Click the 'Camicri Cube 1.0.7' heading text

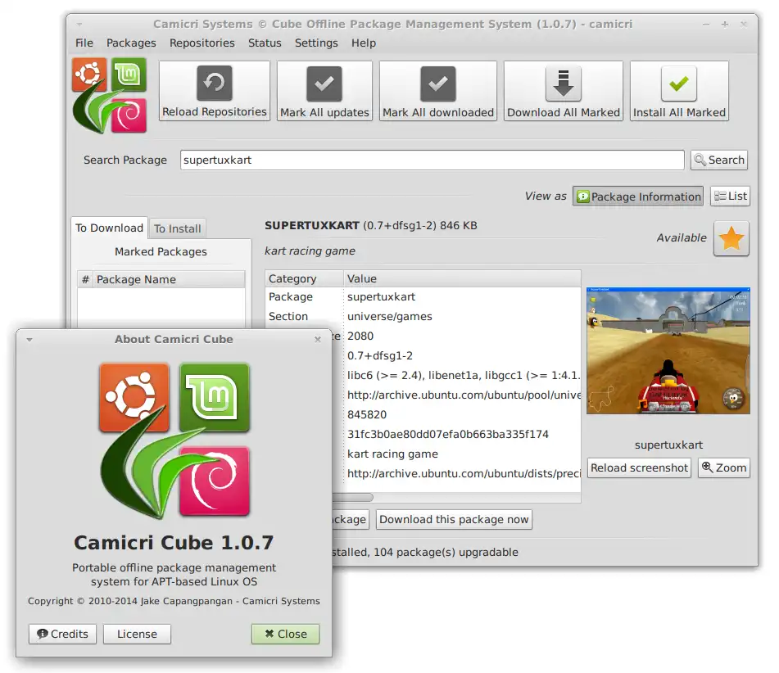(174, 543)
